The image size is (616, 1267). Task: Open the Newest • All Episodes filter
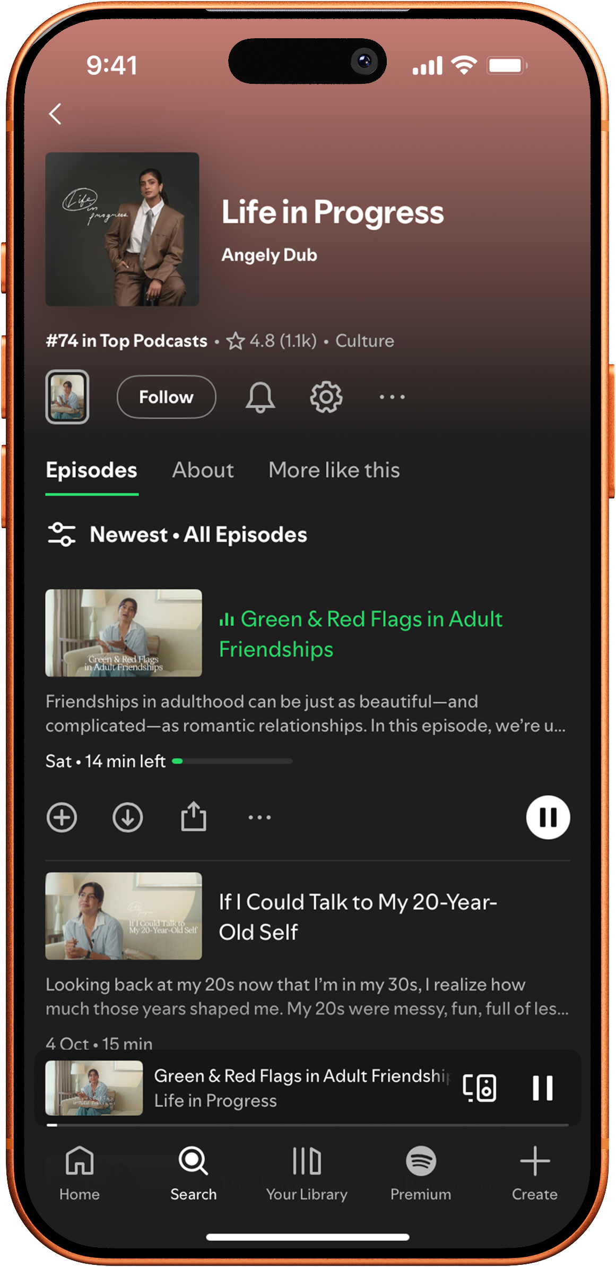point(198,535)
